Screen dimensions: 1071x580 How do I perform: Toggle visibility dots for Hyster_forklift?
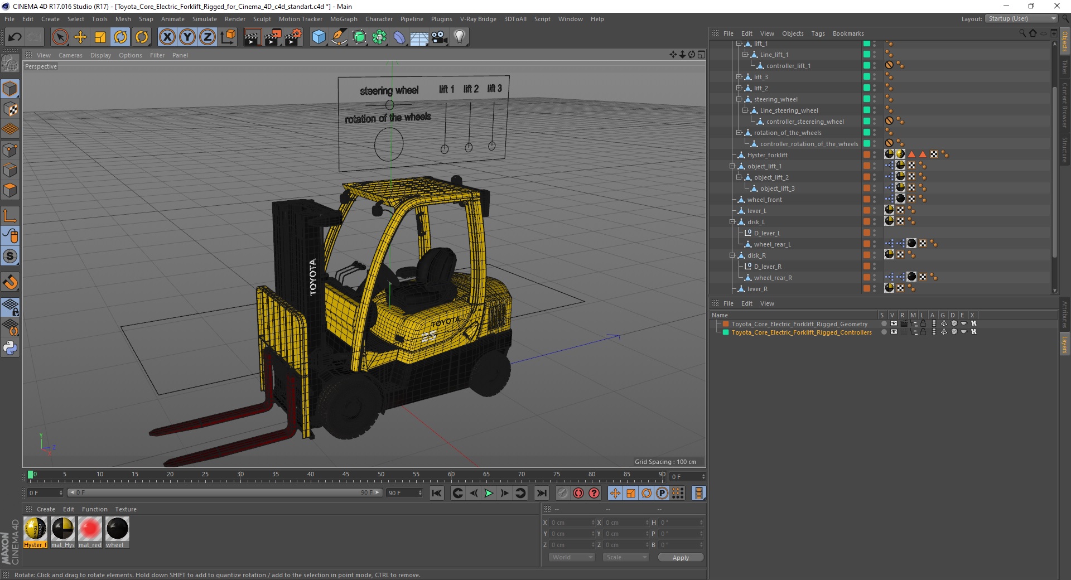point(875,155)
